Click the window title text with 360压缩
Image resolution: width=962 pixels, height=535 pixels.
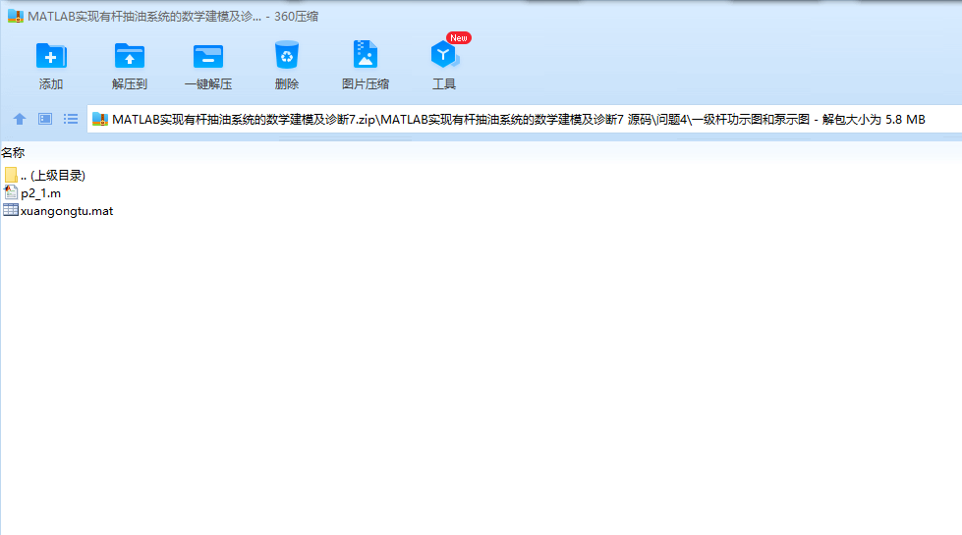point(173,17)
